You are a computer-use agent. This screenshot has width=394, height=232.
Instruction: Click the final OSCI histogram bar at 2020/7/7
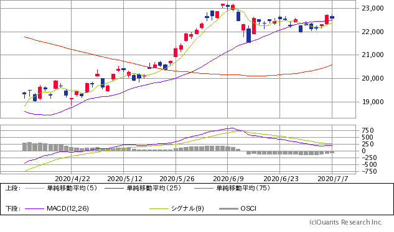click(x=332, y=152)
